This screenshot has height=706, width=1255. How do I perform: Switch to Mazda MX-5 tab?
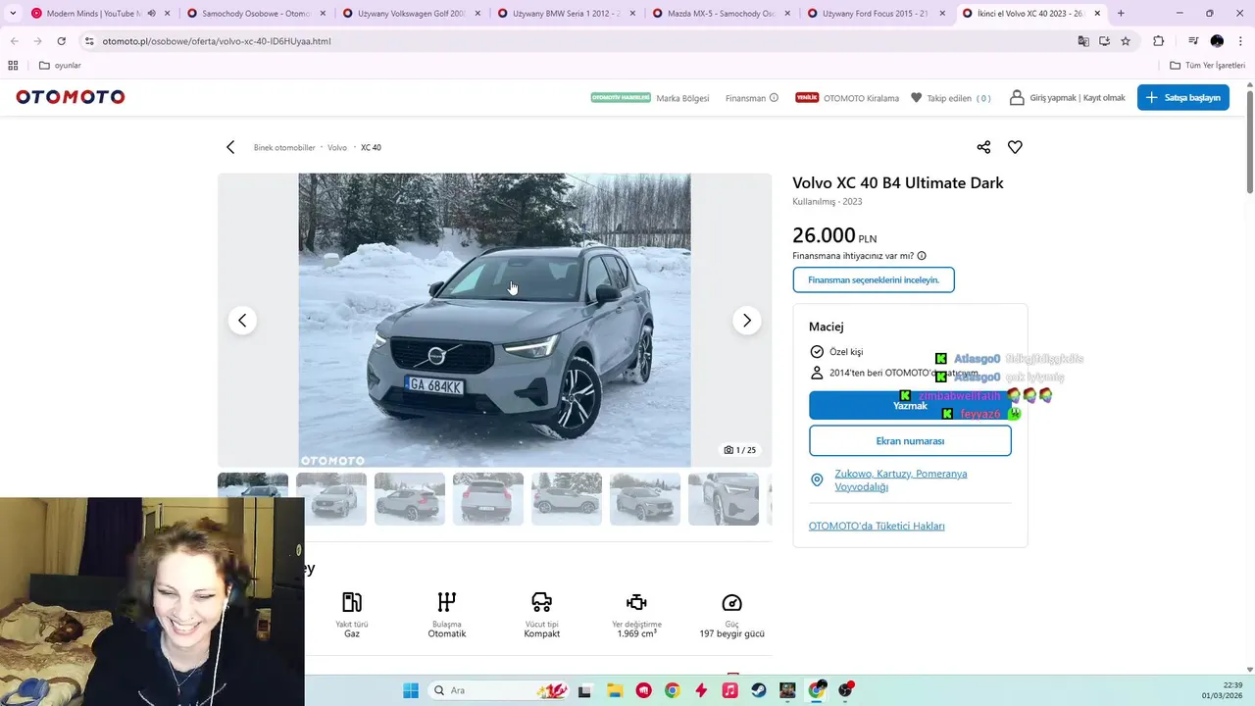721,14
